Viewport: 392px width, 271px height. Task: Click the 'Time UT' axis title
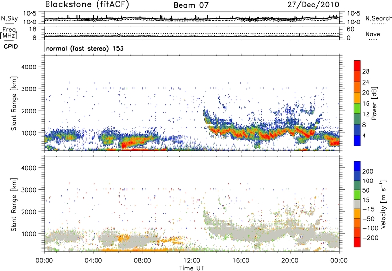[x=192, y=268]
